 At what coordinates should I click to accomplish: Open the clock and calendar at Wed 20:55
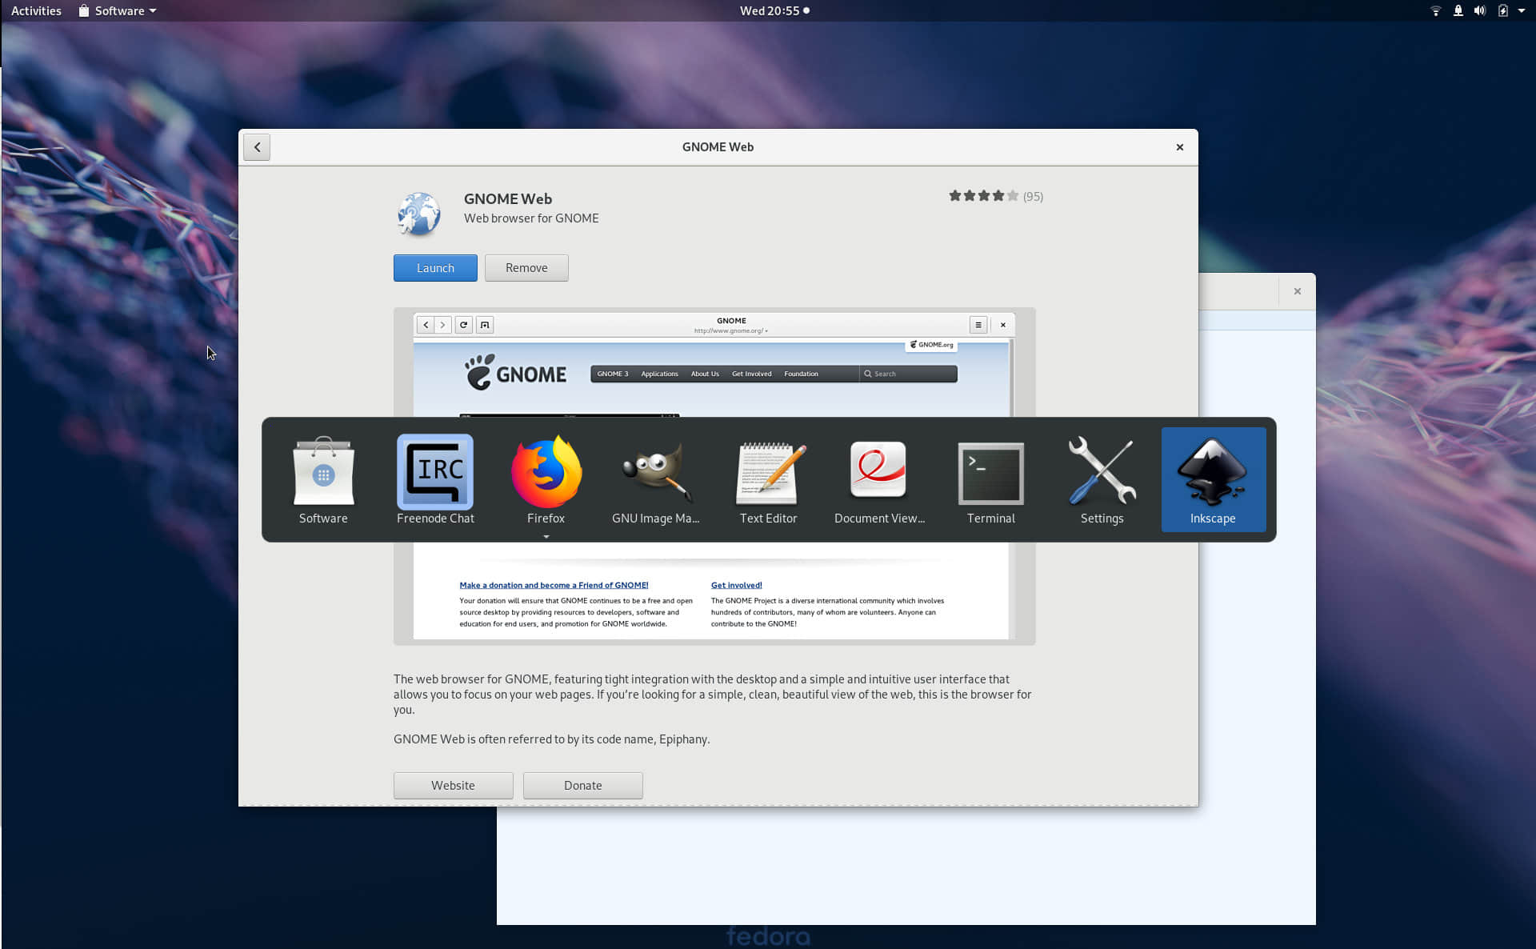[x=774, y=10]
